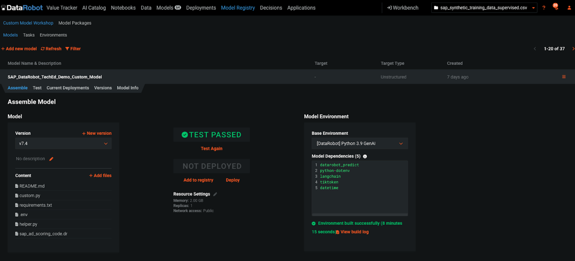Switch to the Test tab

(37, 88)
